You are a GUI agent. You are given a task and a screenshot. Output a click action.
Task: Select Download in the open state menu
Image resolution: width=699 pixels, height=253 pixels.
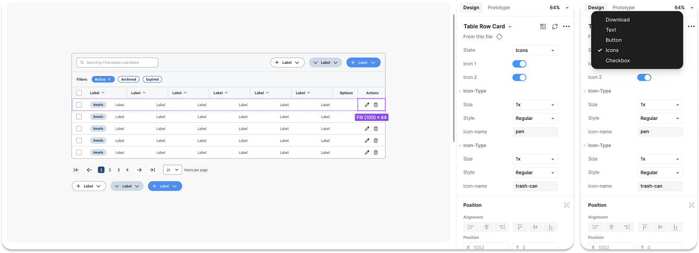[x=617, y=20]
